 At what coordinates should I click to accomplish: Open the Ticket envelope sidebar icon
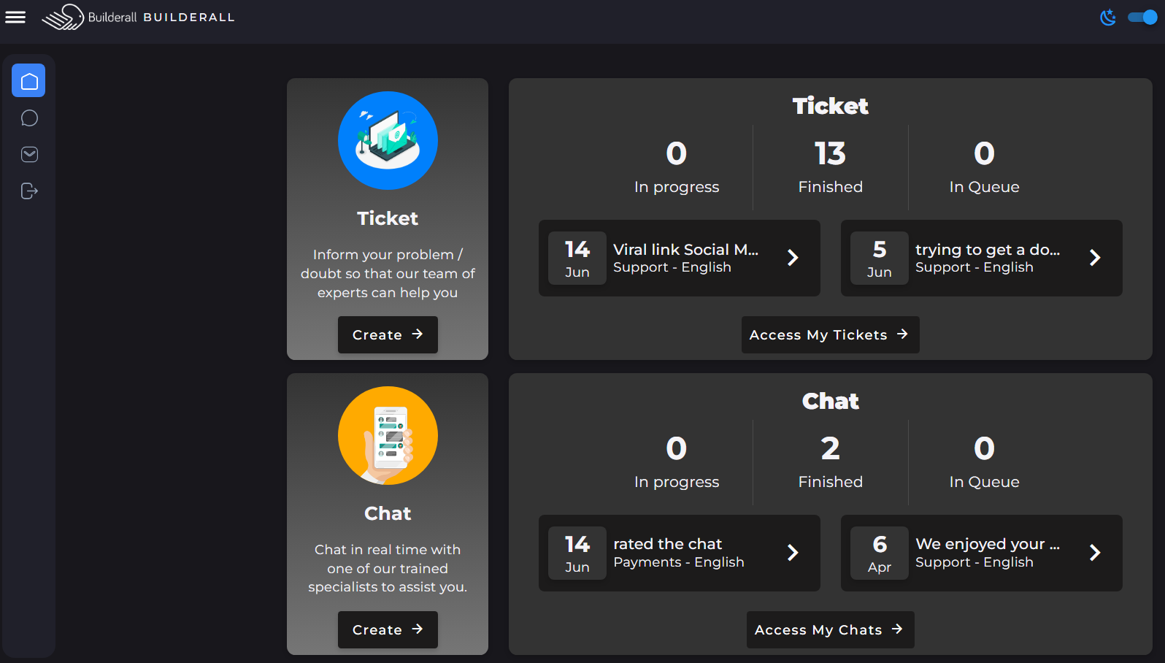[x=29, y=155]
